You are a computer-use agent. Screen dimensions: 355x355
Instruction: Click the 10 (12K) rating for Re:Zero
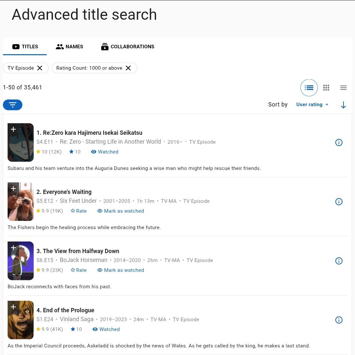click(49, 152)
